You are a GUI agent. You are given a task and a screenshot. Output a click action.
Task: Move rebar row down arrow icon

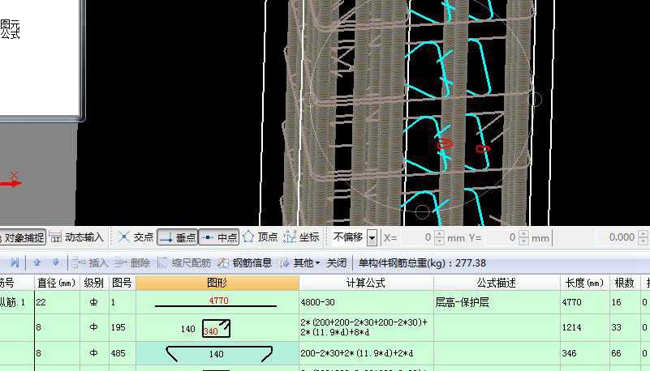(55, 262)
